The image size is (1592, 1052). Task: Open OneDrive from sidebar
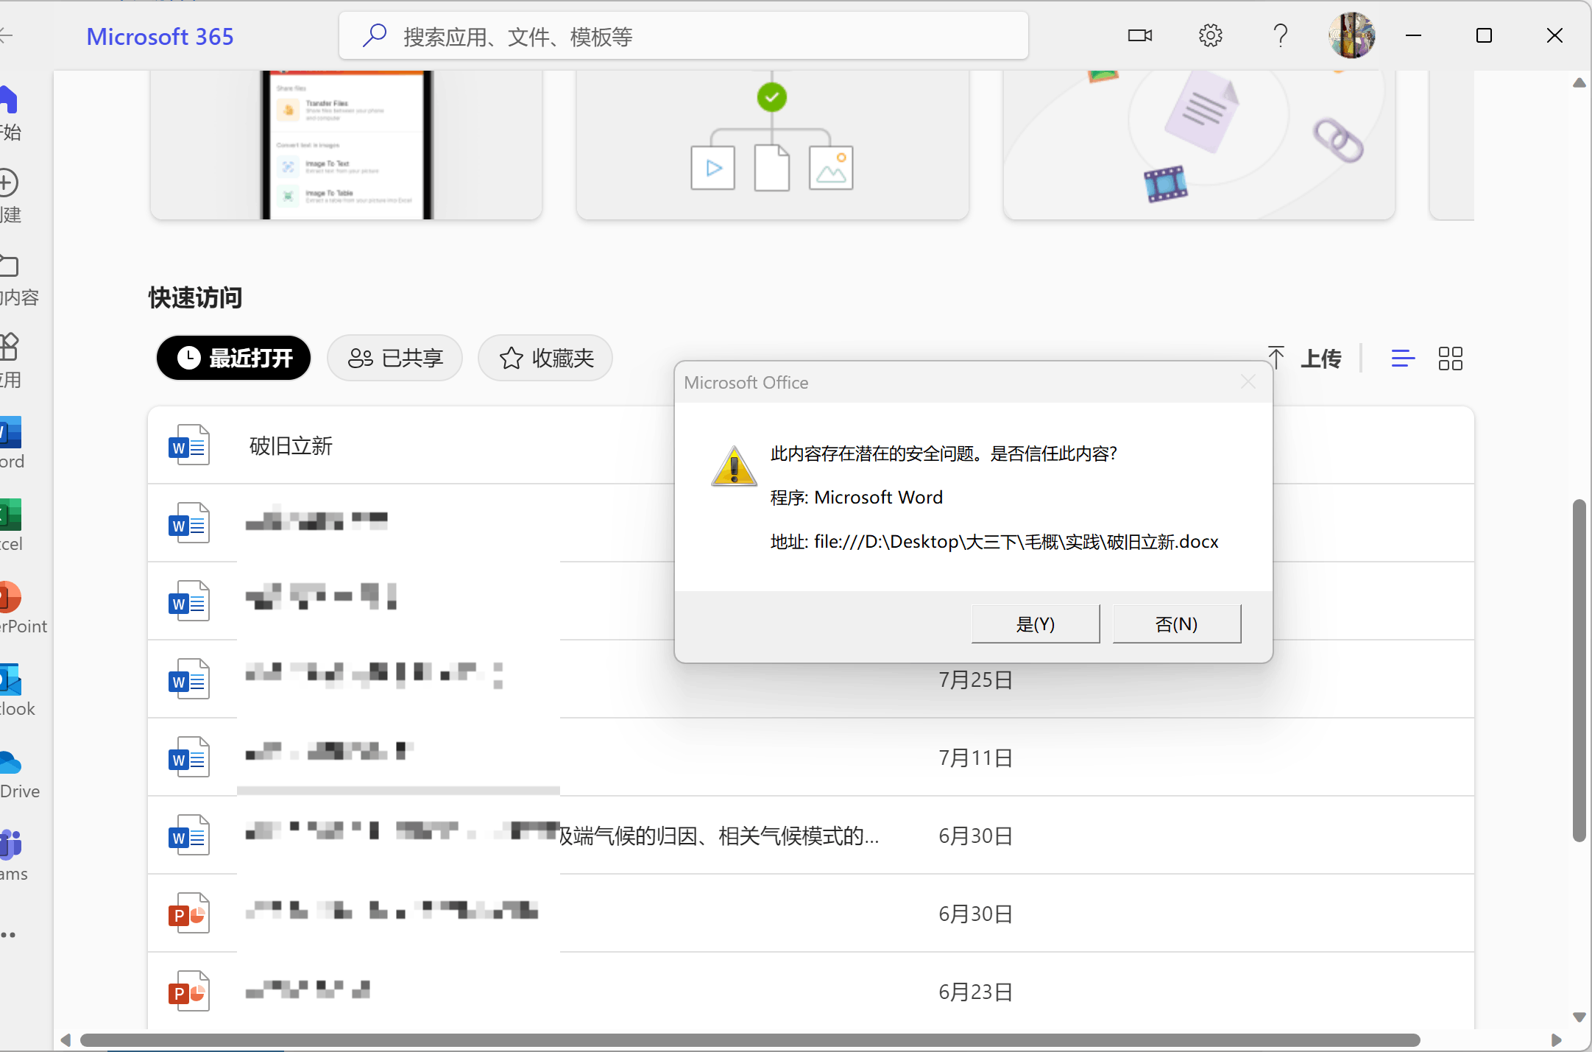[12, 763]
